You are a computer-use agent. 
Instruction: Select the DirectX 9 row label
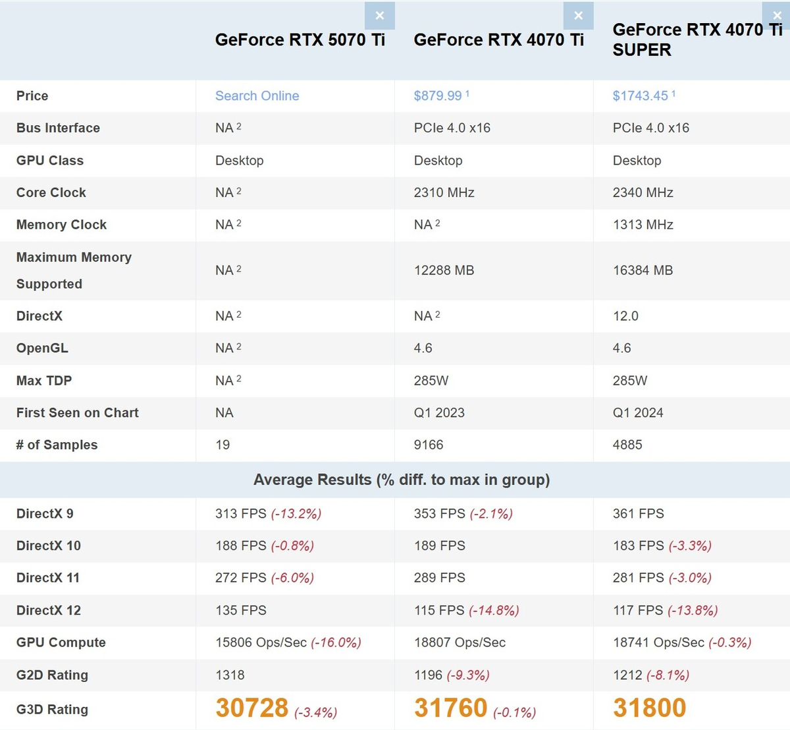tap(45, 513)
